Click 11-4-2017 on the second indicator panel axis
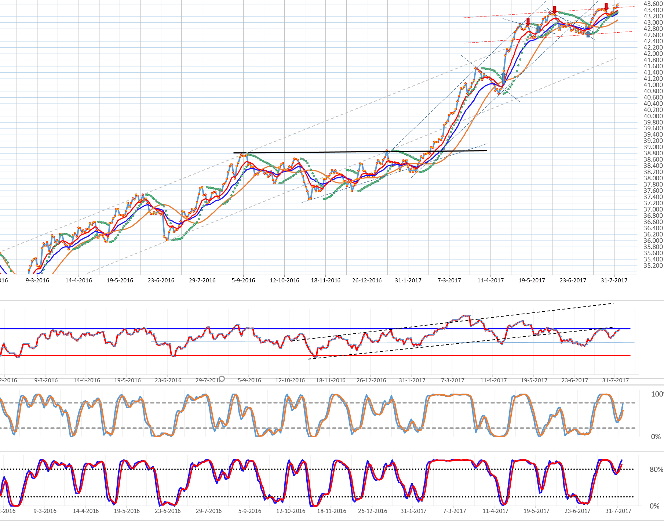 (493, 380)
